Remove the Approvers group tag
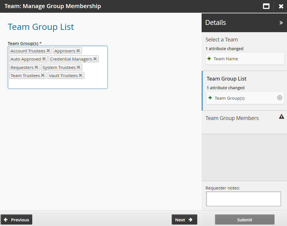The height and width of the screenshot is (226, 287). (78, 51)
